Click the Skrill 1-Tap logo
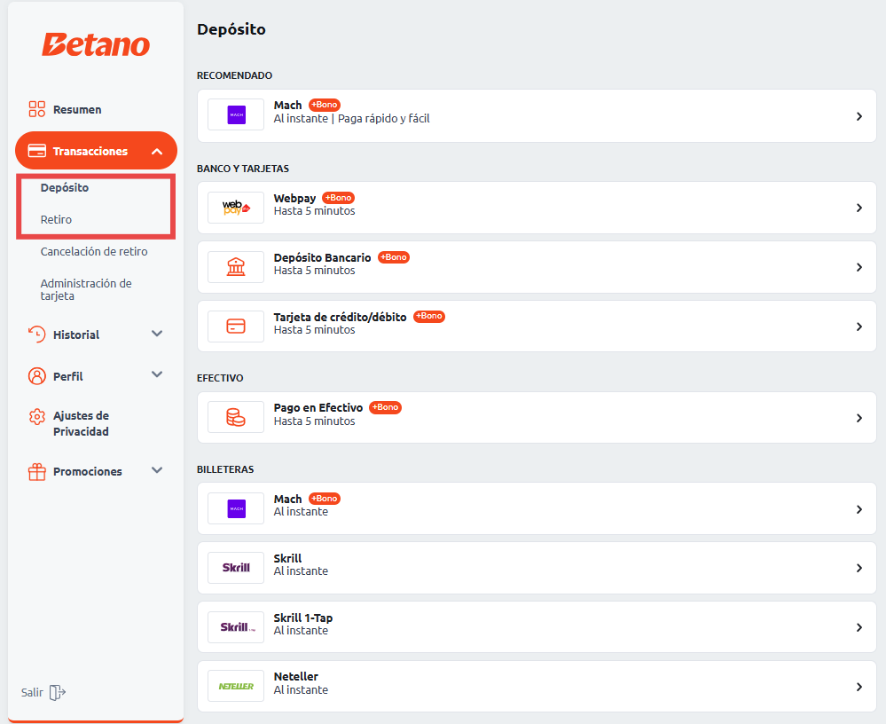The width and height of the screenshot is (886, 724). point(236,627)
